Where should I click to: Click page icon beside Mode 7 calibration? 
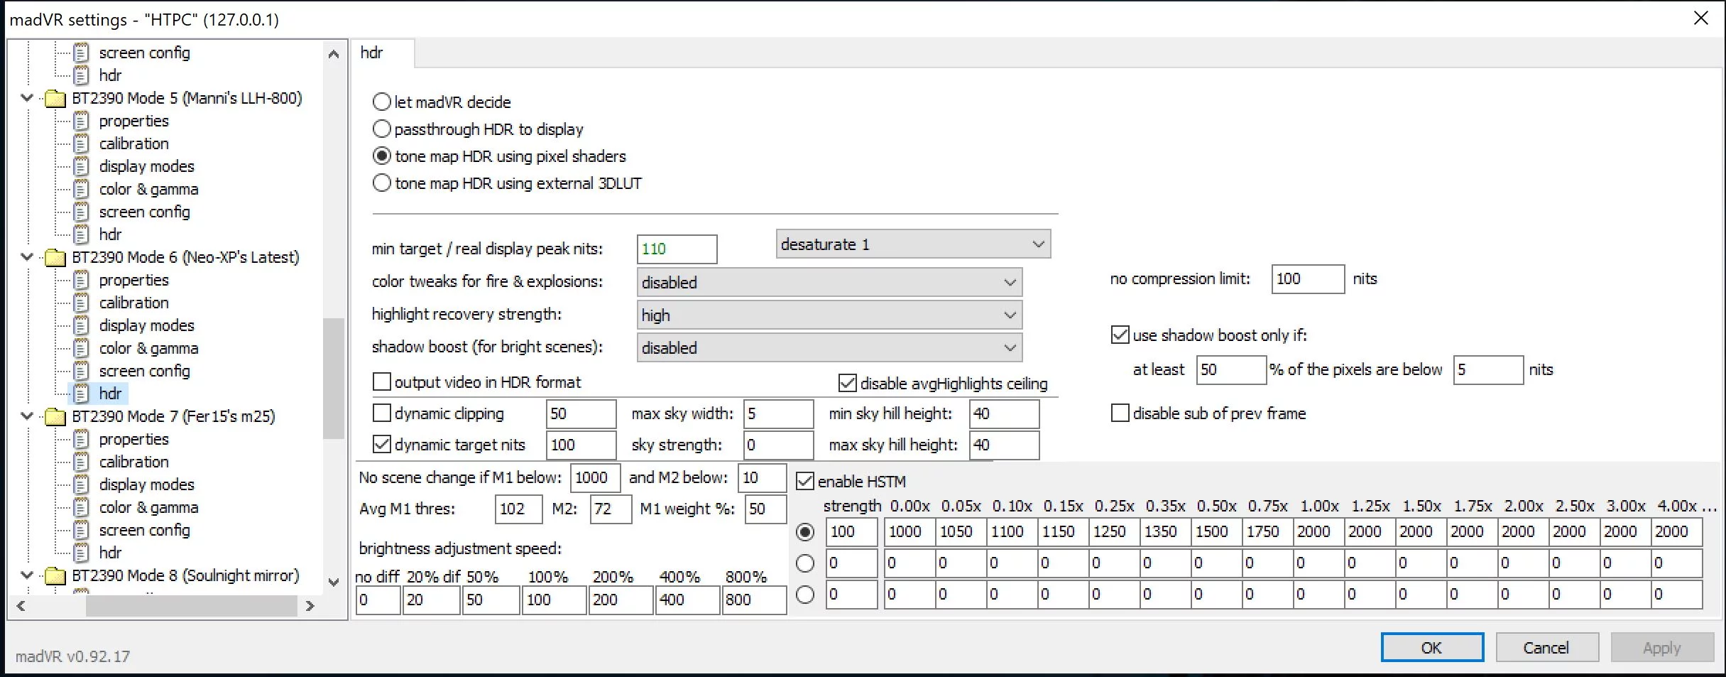click(x=82, y=462)
